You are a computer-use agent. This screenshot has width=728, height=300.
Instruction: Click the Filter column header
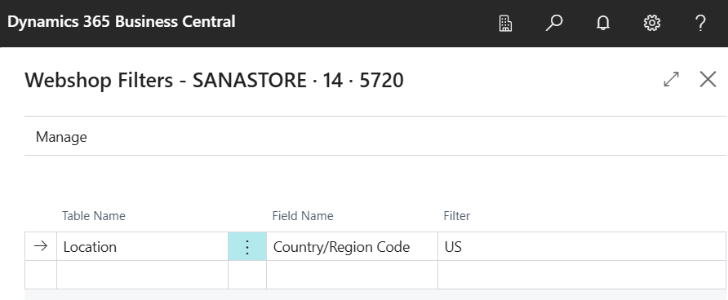[x=457, y=216]
